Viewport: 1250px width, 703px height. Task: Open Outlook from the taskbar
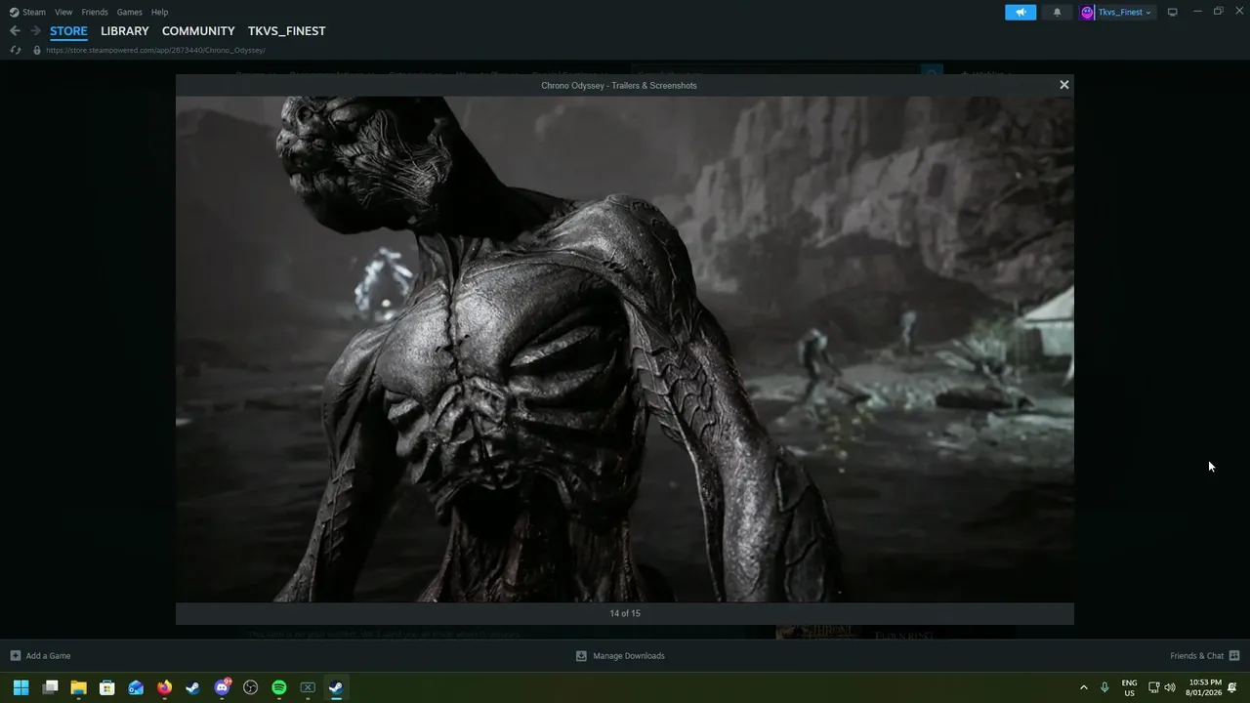(136, 687)
